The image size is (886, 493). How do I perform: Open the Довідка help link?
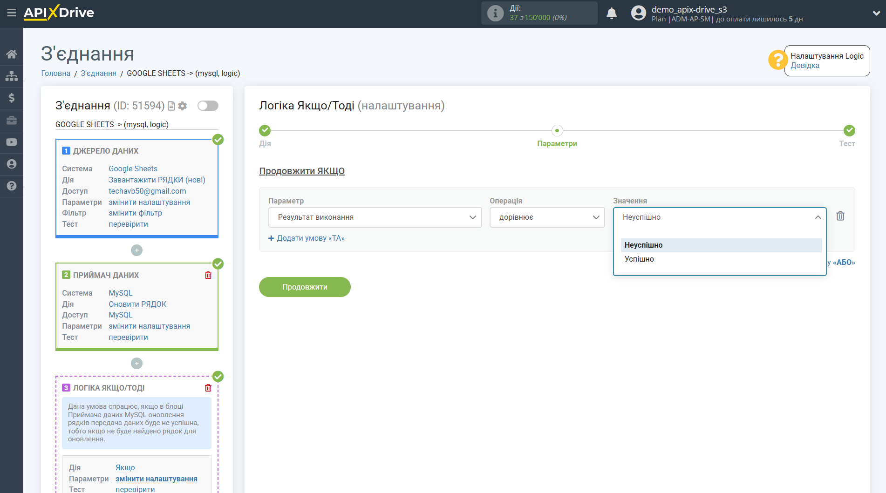pos(804,66)
